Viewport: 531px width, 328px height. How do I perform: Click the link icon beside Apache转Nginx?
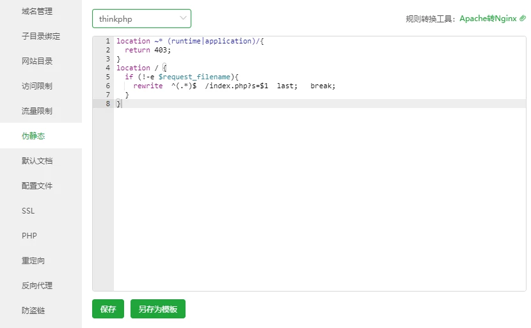pyautogui.click(x=523, y=19)
